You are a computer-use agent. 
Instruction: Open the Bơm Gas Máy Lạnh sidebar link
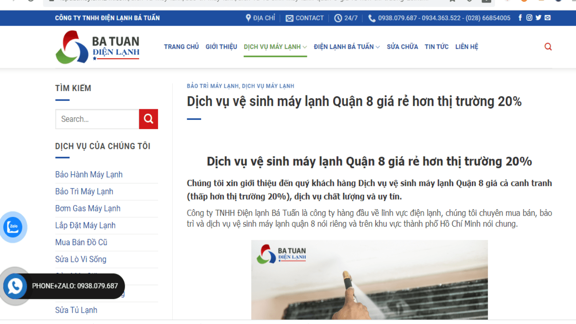click(88, 208)
